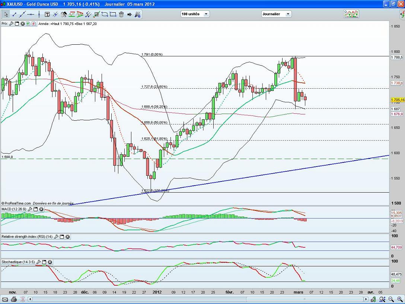Click the Prix panel label
This screenshot has height=304, width=405.
coord(4,23)
